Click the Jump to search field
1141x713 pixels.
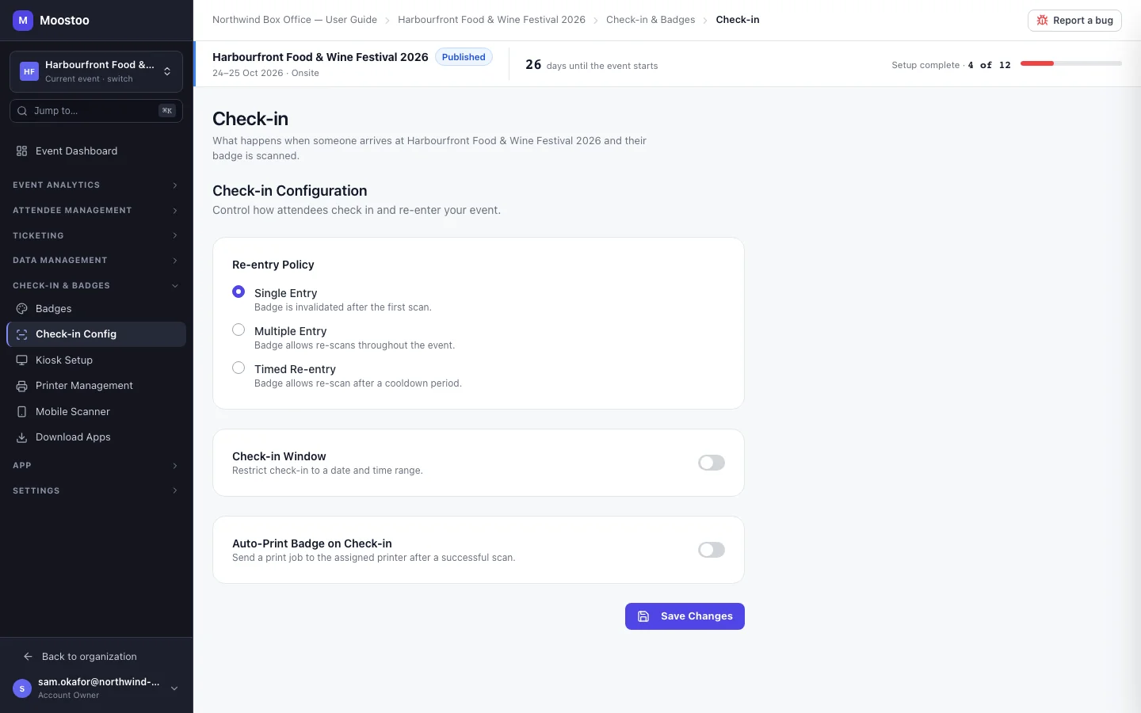point(96,111)
